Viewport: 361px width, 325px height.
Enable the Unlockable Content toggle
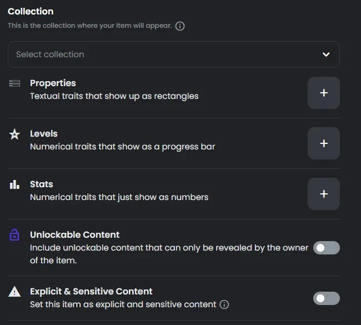click(326, 248)
